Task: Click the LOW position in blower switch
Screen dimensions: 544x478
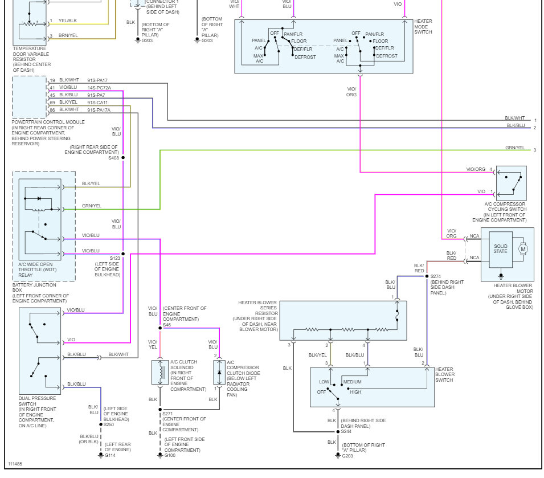Action: [324, 382]
